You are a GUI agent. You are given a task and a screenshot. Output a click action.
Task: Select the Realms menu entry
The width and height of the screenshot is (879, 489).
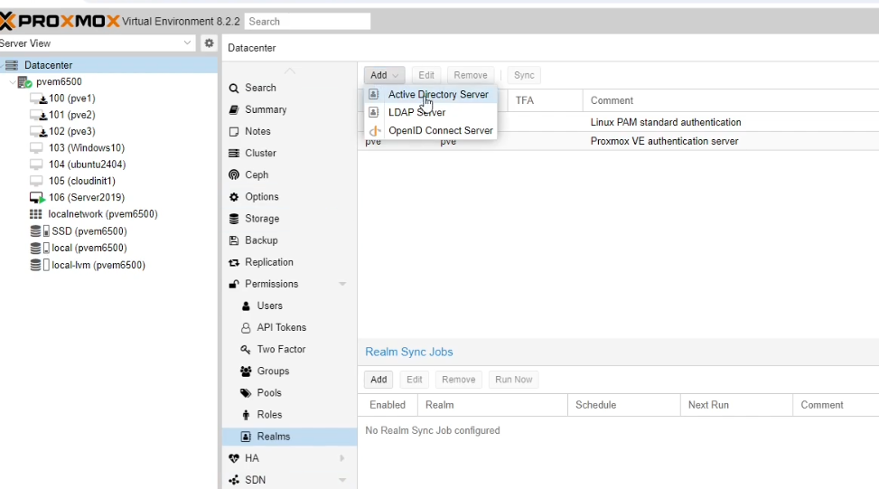point(289,437)
